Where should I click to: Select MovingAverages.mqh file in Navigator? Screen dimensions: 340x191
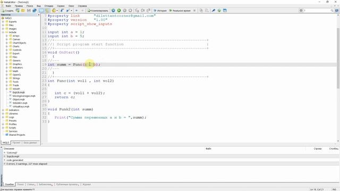tap(24, 96)
